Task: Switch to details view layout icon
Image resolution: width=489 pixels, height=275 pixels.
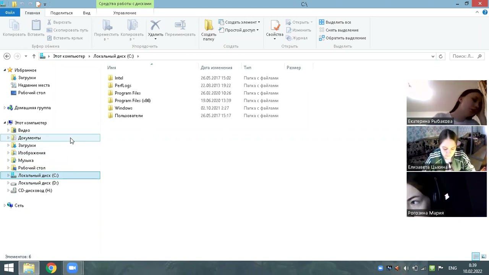Action: pyautogui.click(x=476, y=256)
